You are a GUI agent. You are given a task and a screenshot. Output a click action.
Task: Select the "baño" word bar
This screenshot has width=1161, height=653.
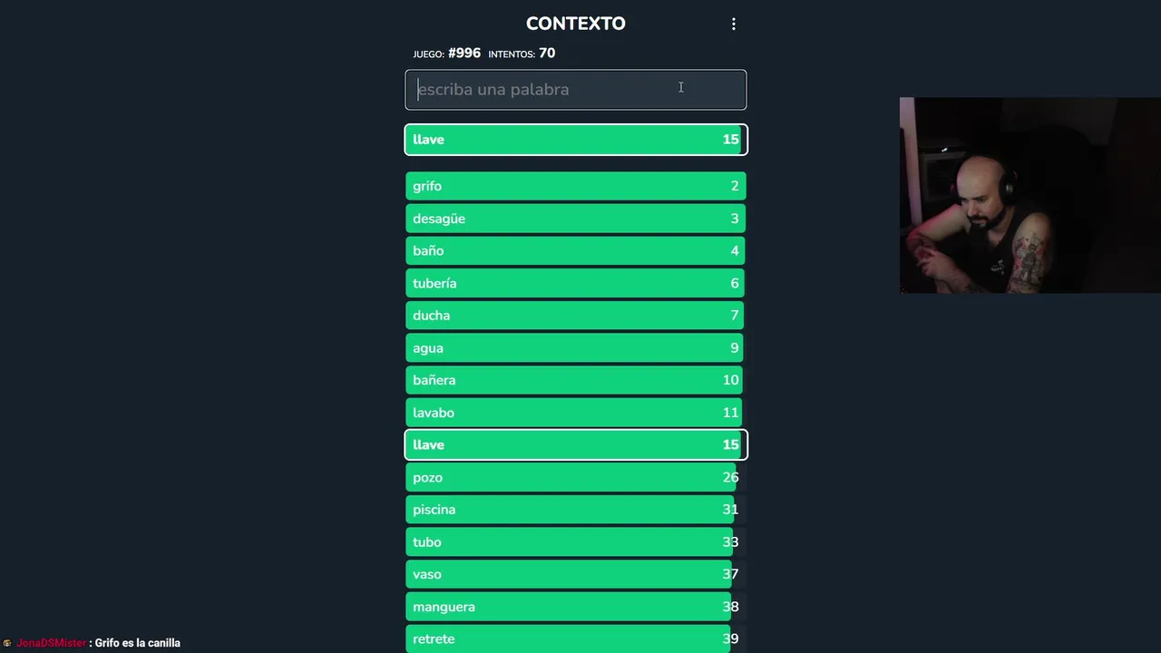pyautogui.click(x=575, y=251)
